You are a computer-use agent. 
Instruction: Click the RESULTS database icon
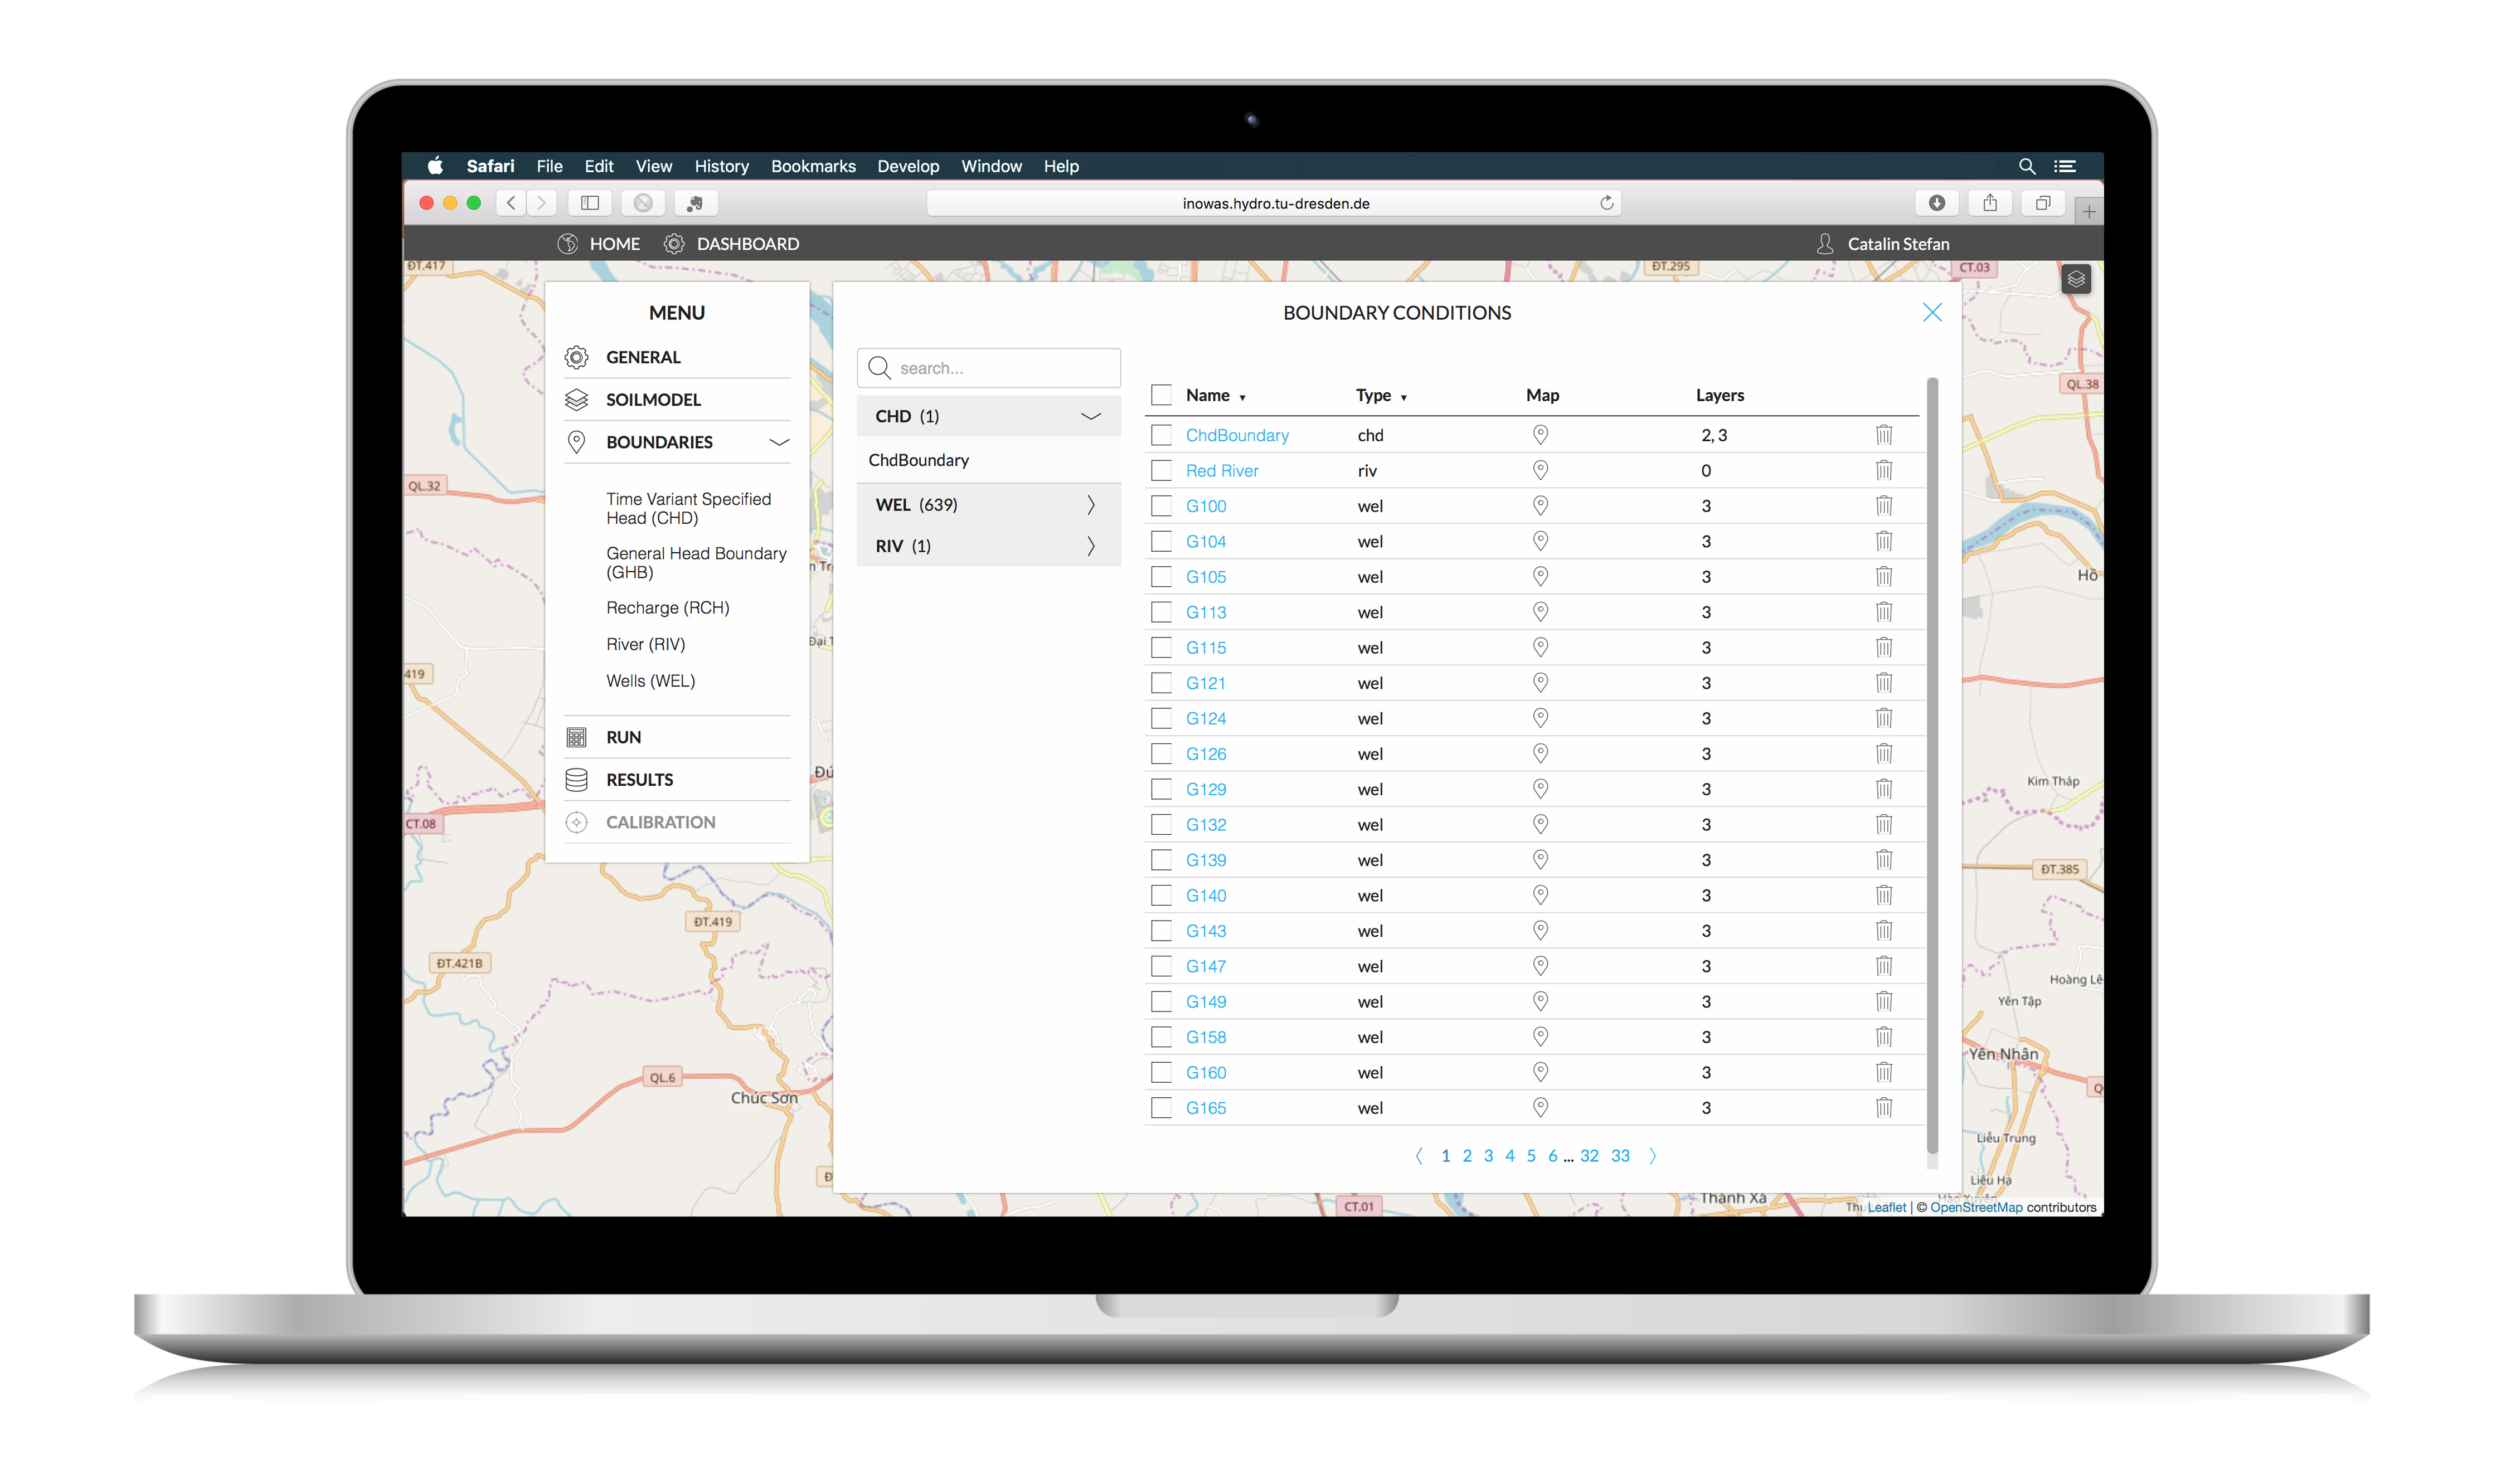click(576, 780)
